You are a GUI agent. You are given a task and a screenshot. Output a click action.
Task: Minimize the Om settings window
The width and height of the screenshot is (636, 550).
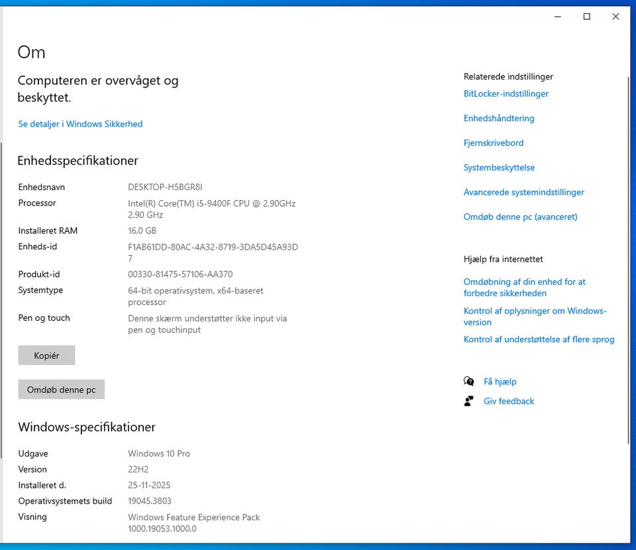pos(558,17)
